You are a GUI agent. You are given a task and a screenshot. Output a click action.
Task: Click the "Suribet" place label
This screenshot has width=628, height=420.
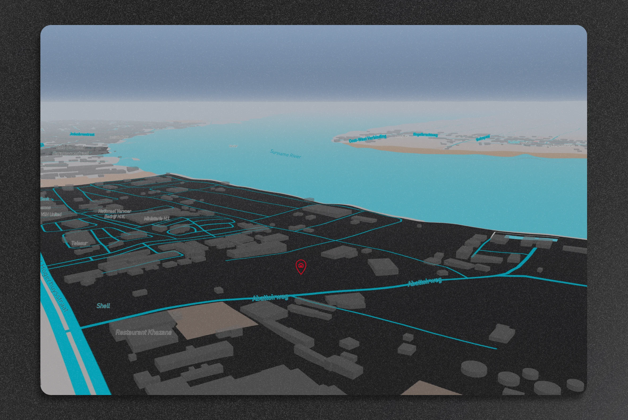(x=526, y=143)
